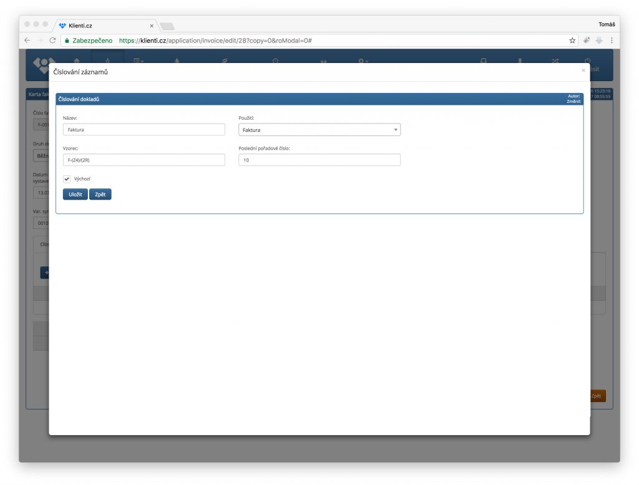Open the Použití dropdown showing Faktura

tap(319, 130)
